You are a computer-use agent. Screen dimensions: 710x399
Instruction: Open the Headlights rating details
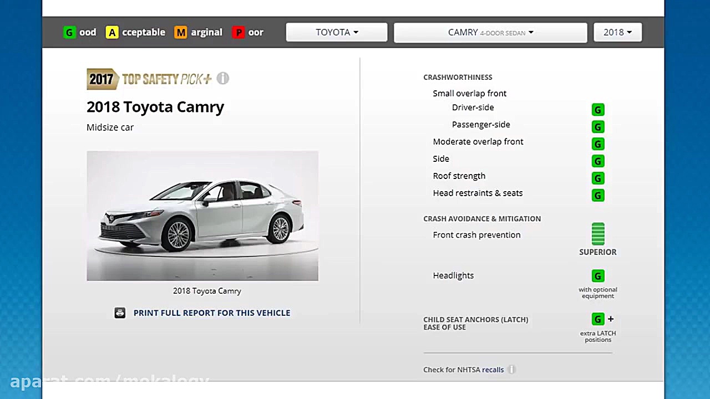pos(453,275)
